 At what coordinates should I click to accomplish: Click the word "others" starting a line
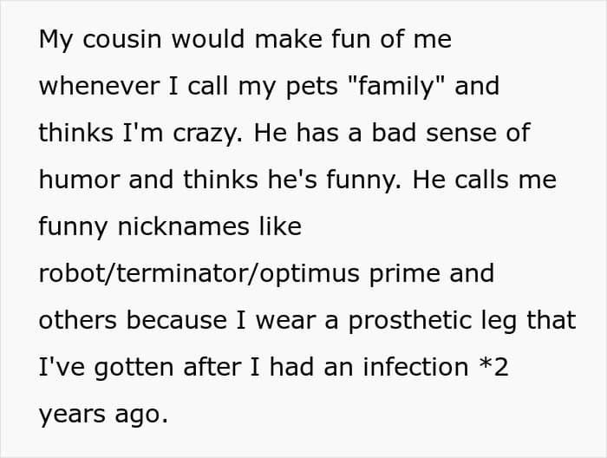pyautogui.click(x=79, y=321)
